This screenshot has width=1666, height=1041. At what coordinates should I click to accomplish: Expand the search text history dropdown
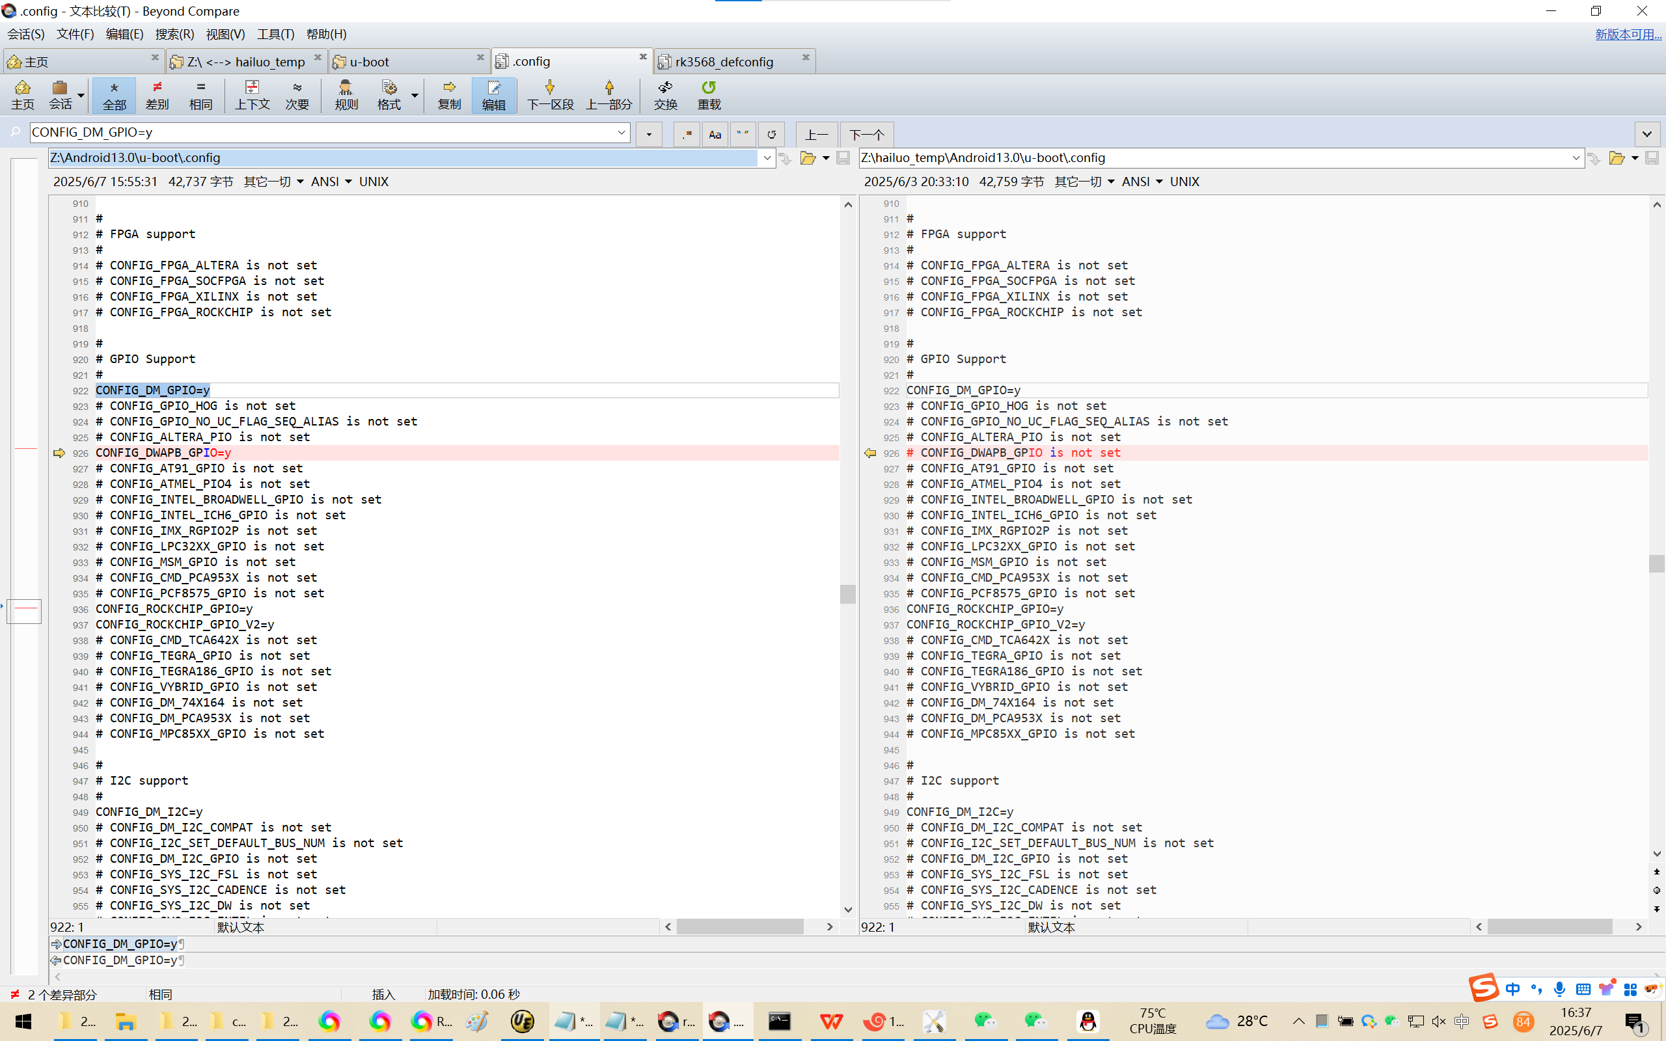pyautogui.click(x=621, y=132)
